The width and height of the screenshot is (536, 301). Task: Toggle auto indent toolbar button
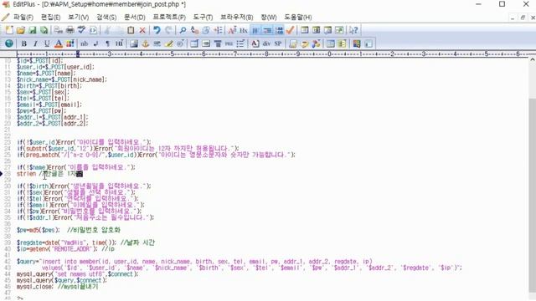pos(268,30)
